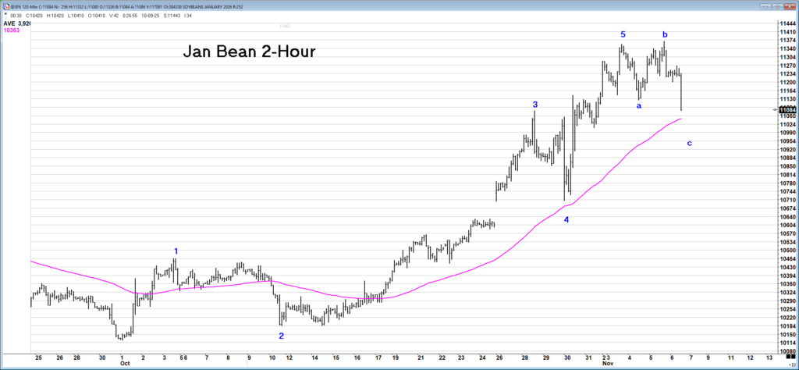The image size is (799, 370).
Task: Select the current price marker 11084
Action: [x=787, y=110]
